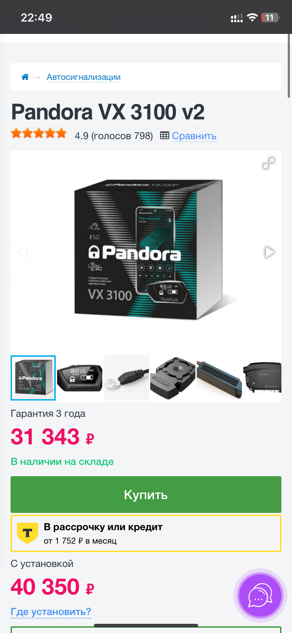Go to the home page via house icon
The image size is (292, 633).
[x=25, y=77]
